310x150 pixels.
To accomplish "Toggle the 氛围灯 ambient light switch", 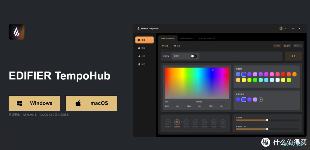I will (x=194, y=56).
